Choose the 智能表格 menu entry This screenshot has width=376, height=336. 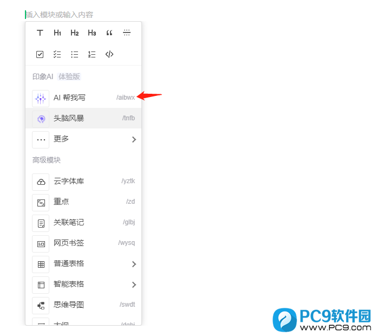tap(83, 285)
